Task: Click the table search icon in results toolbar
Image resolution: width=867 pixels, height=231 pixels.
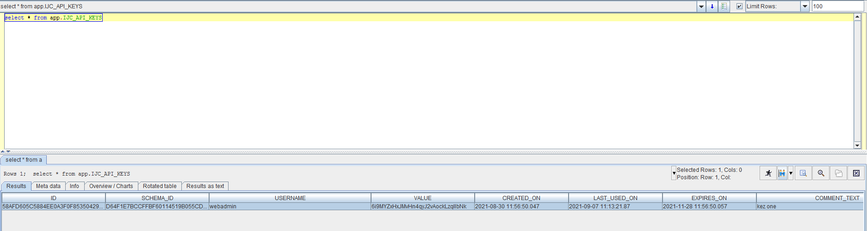Action: [803, 173]
